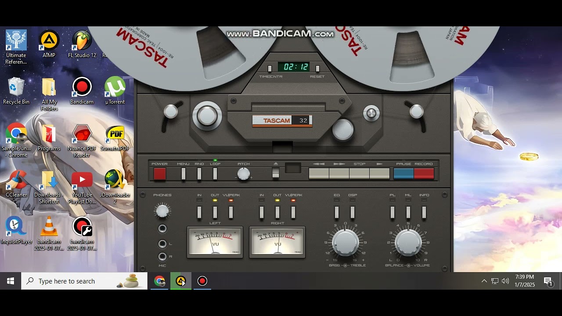This screenshot has height=316, width=562.
Task: Click the red RECORD key
Action: pyautogui.click(x=424, y=174)
